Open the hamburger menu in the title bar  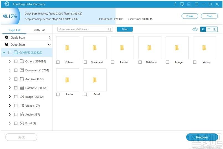point(197,4)
